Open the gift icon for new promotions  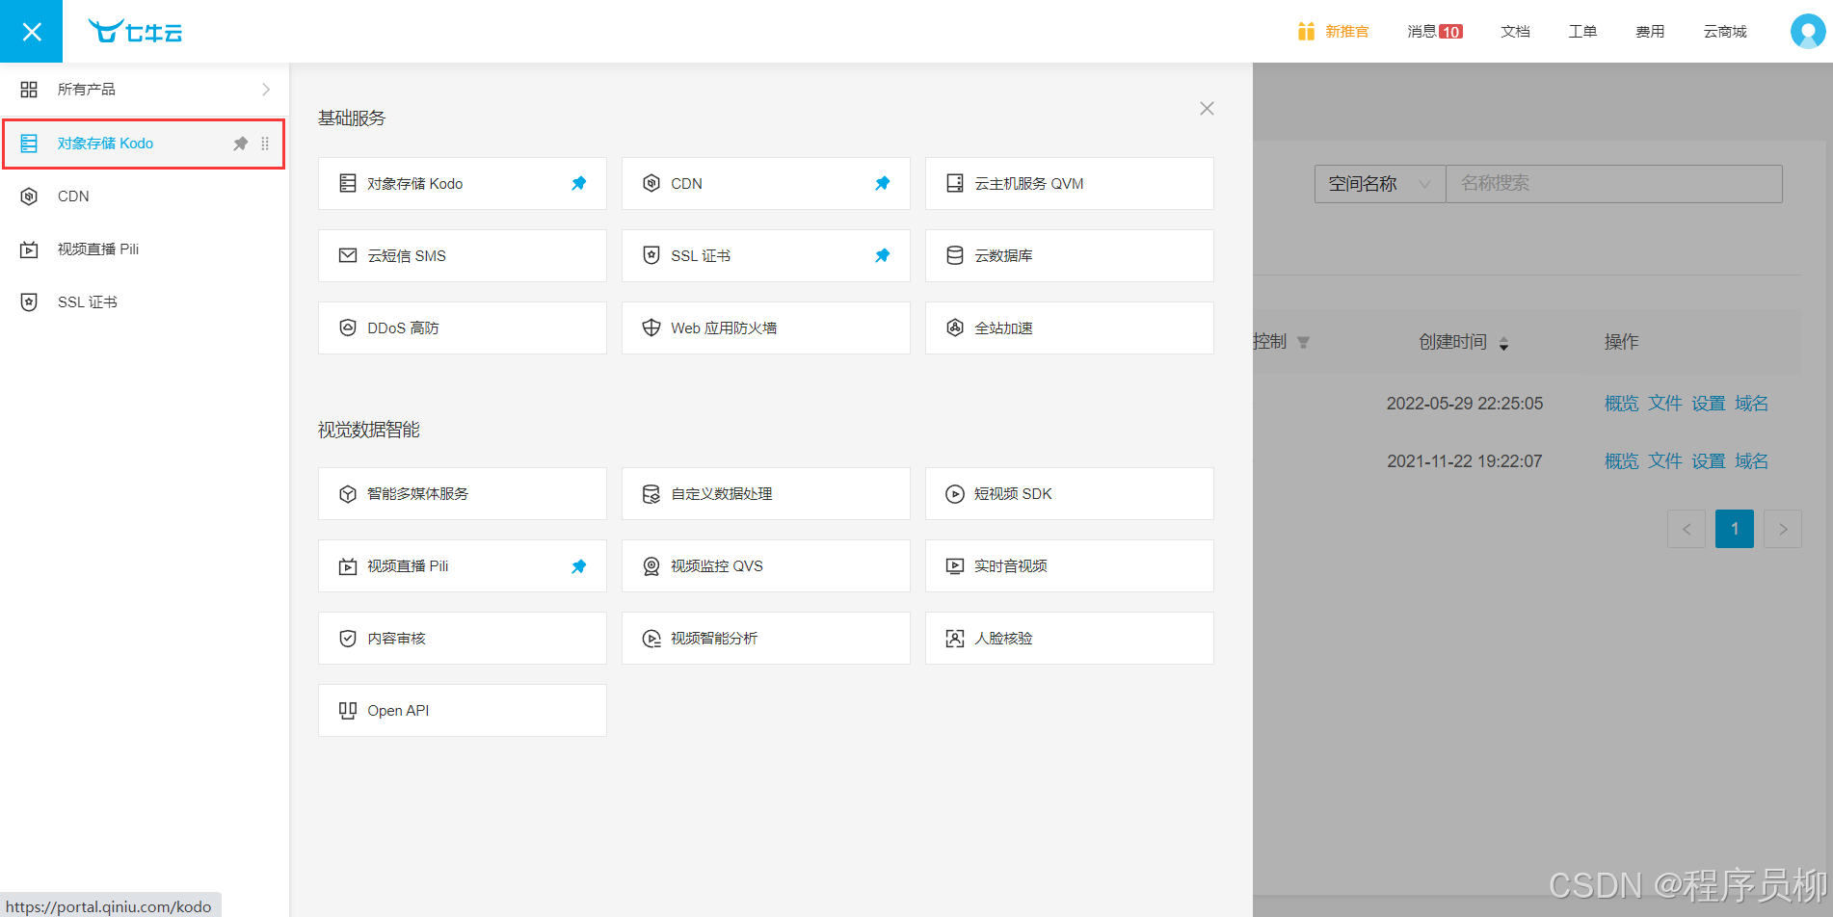point(1306,32)
